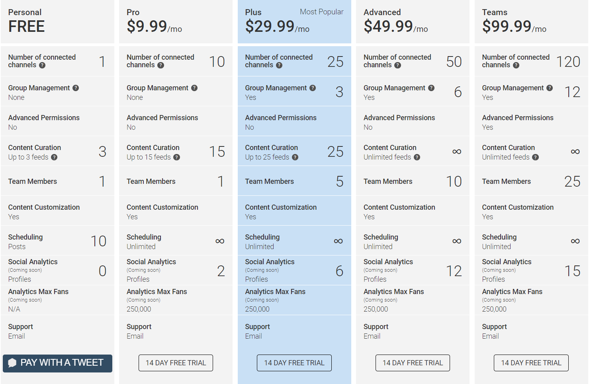Click help icon beside Advanced plan connected channels
Viewport: 589px width, 384px height.
tap(397, 65)
